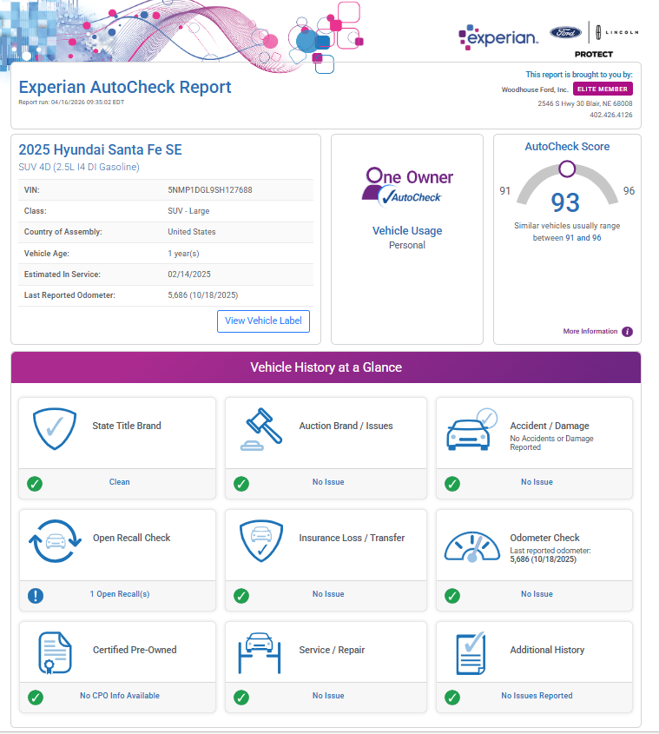659x734 pixels.
Task: Click Estimated In Service date 02/14/2025
Action: (189, 274)
